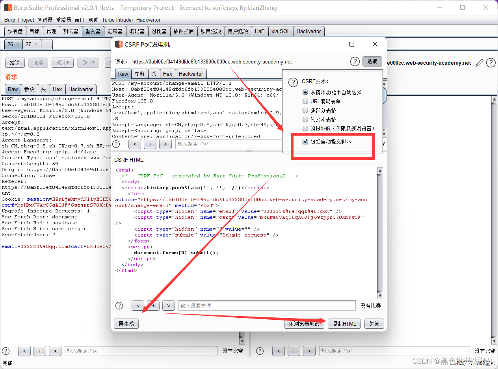
Task: Plus button in Repeater request search bar
Action: pos(40,351)
